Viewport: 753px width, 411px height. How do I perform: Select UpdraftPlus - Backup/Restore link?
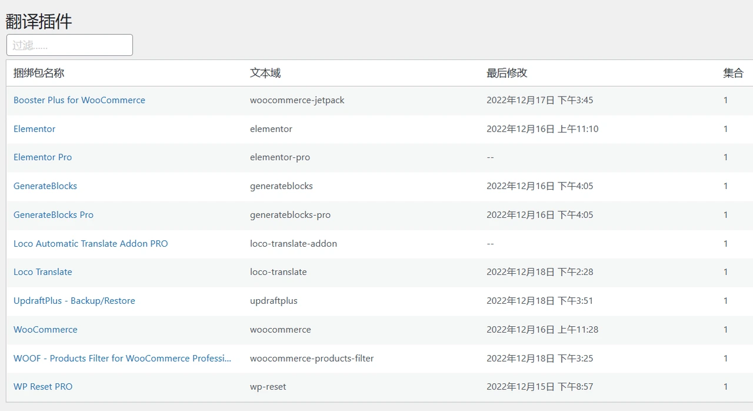point(74,301)
